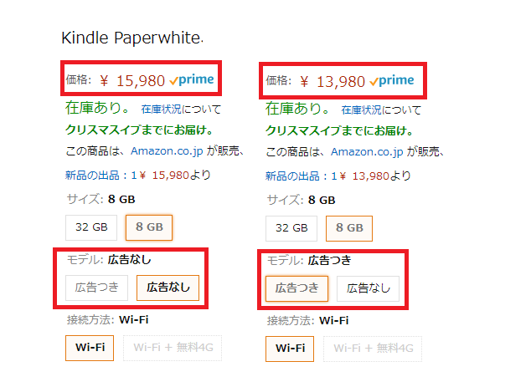Select Wi-Fi connection in left panel
531x382 pixels.
[90, 348]
